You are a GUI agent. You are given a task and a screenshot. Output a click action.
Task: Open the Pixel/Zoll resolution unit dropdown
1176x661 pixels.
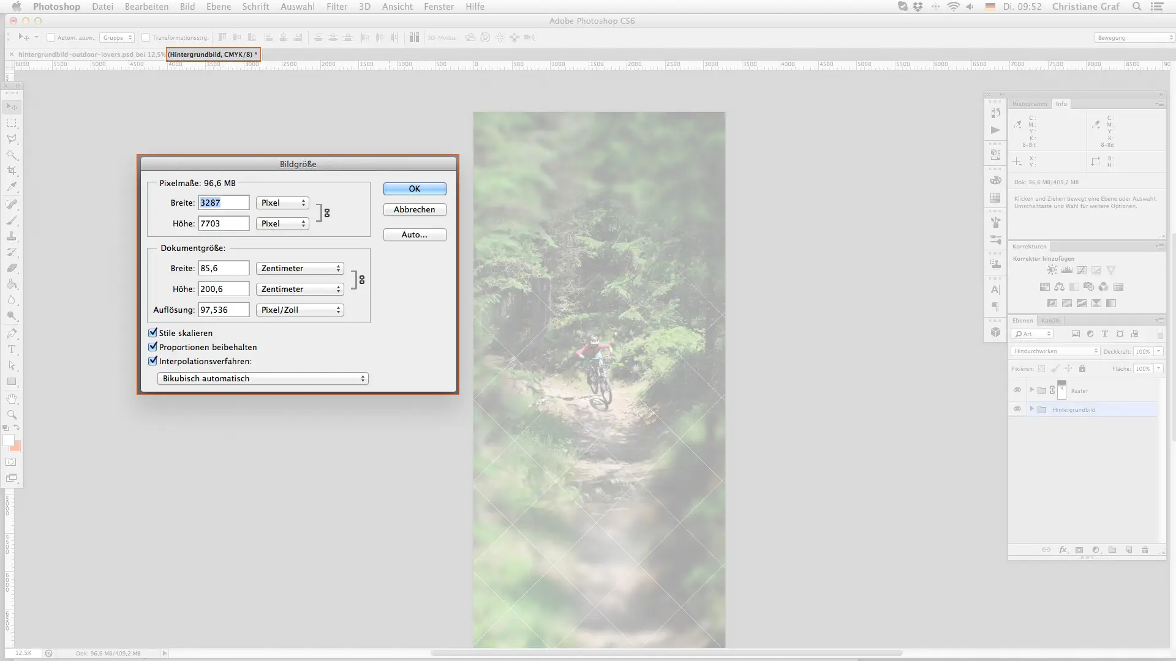(x=300, y=310)
